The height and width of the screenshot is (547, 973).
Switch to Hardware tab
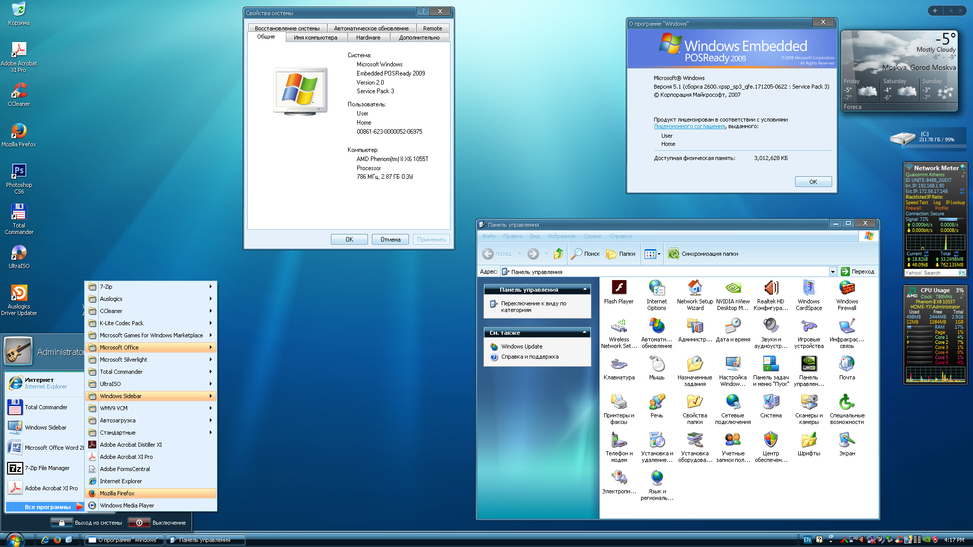pyautogui.click(x=368, y=37)
